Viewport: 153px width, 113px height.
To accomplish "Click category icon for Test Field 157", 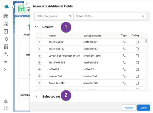I will click(x=137, y=49).
